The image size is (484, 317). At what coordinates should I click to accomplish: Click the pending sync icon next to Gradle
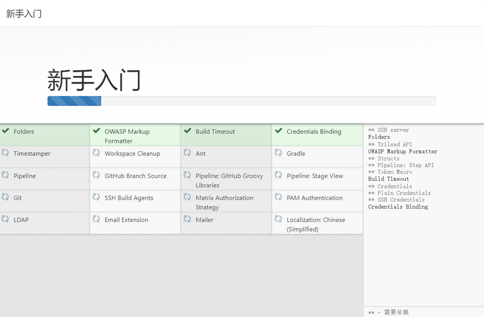click(278, 153)
